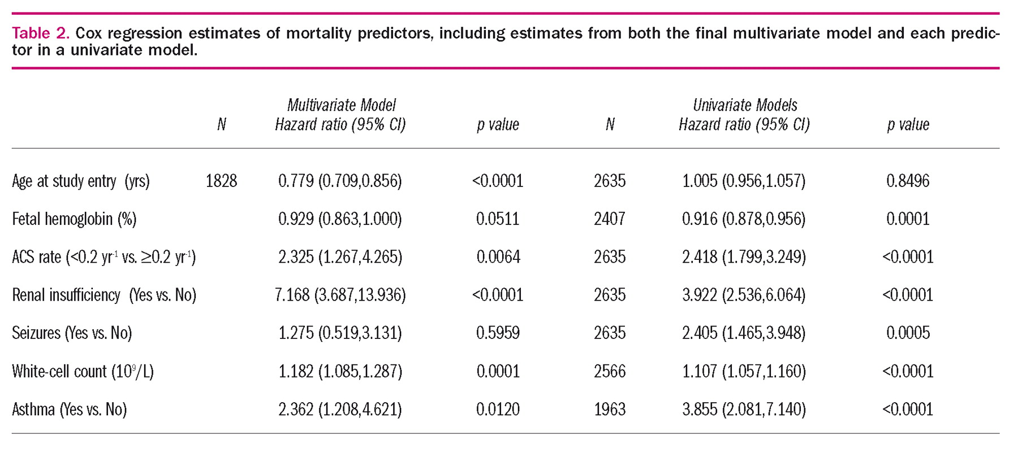Screen dimensions: 1018x461
Task: Click the ACS rate row label
Action: 103,257
